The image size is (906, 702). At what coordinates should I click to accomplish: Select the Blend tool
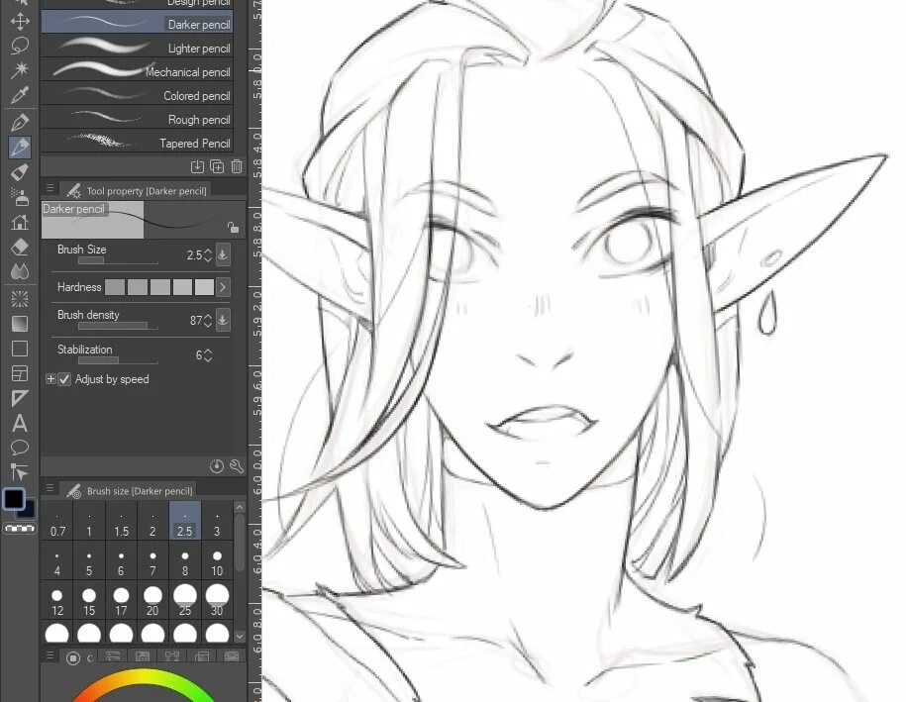tap(20, 271)
